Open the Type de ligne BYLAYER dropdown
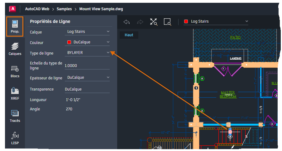282x151 pixels. pos(87,53)
